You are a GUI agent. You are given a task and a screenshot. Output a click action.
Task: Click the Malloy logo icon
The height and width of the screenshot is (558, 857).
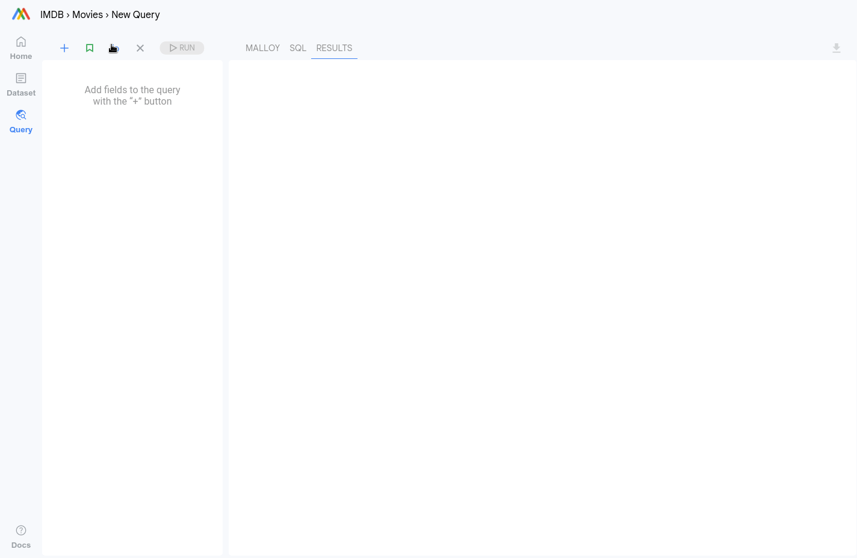pos(21,14)
